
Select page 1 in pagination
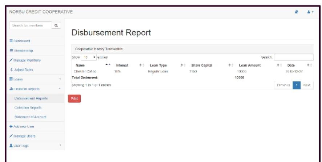click(297, 85)
